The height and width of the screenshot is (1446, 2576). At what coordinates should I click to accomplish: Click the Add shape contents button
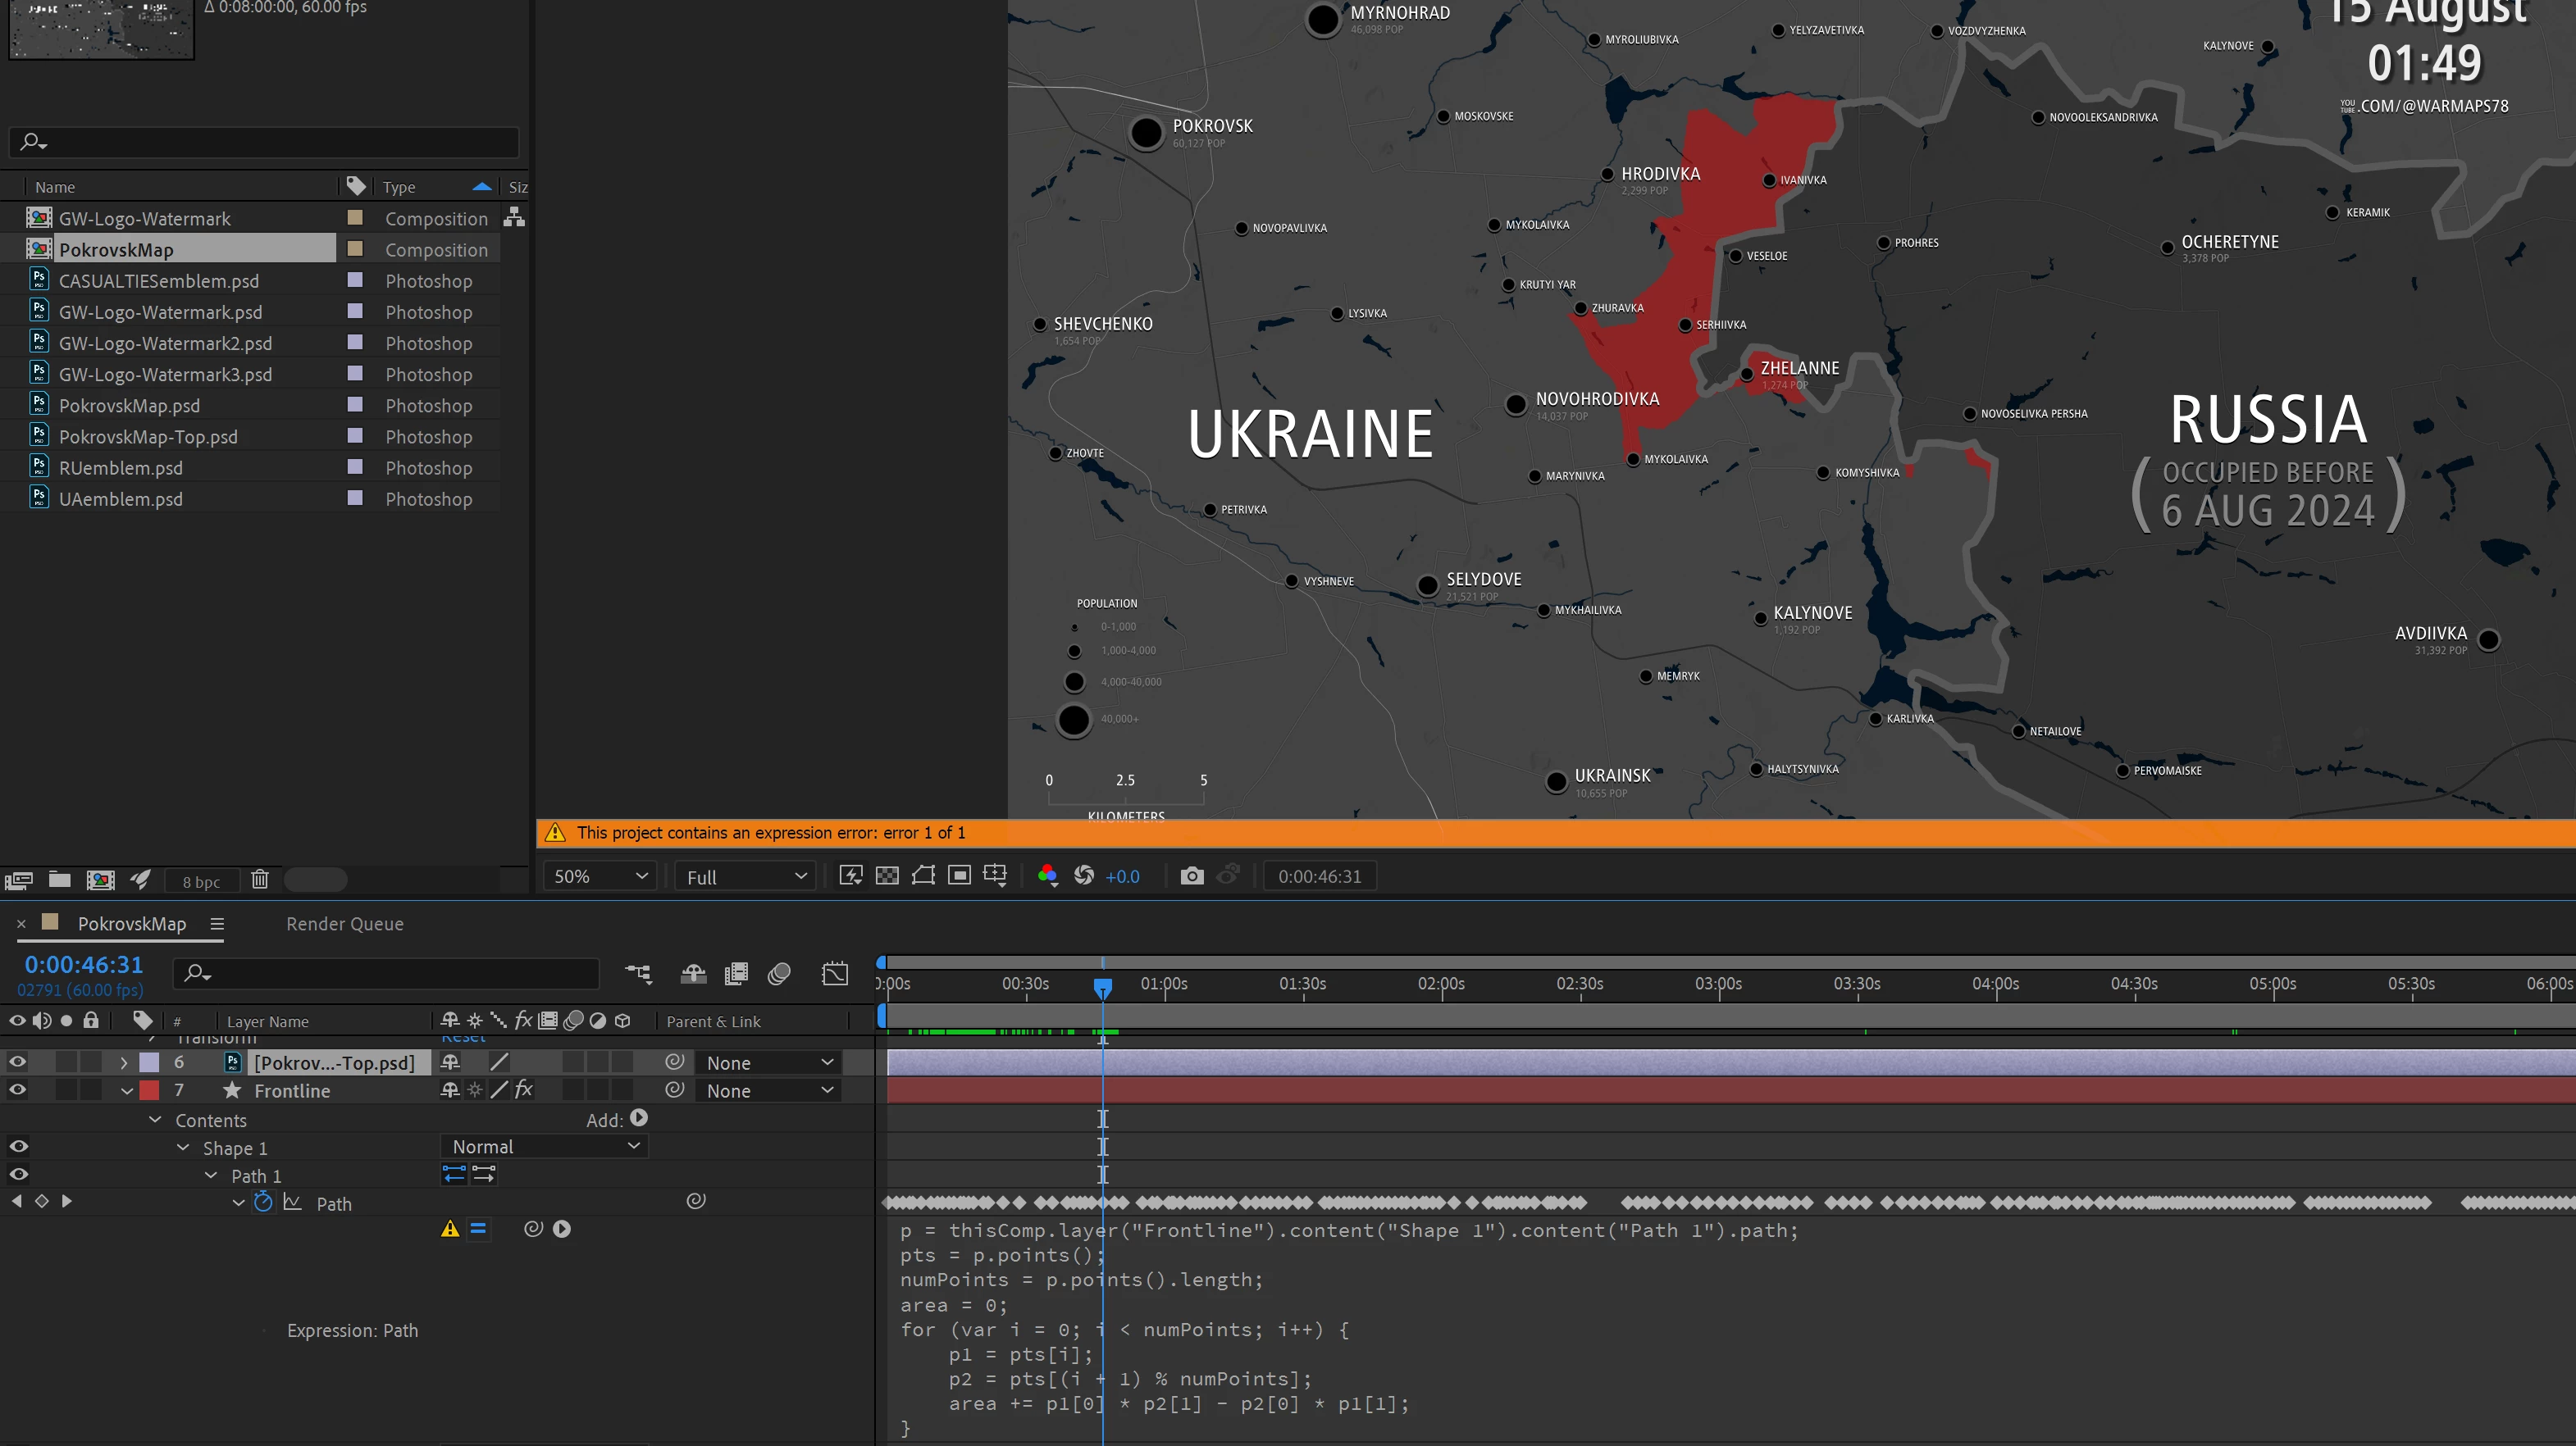(639, 1119)
